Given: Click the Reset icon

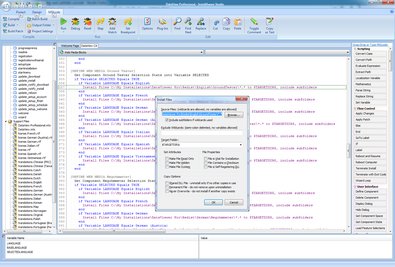Looking at the screenshot, I should 88,22.
